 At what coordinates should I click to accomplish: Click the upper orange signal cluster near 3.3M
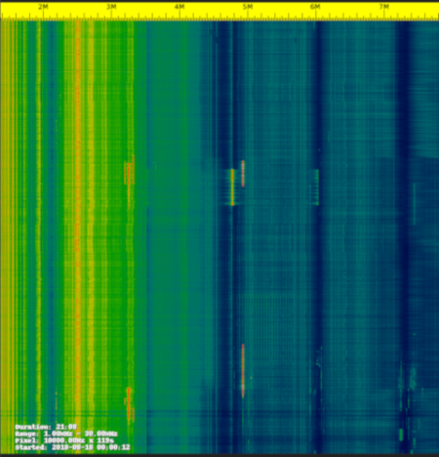(129, 174)
